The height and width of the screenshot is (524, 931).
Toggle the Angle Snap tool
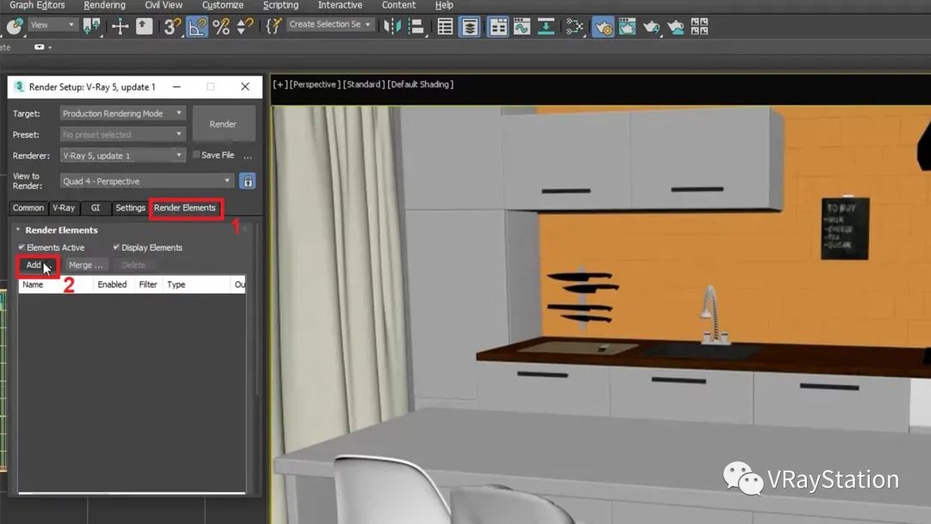(197, 26)
